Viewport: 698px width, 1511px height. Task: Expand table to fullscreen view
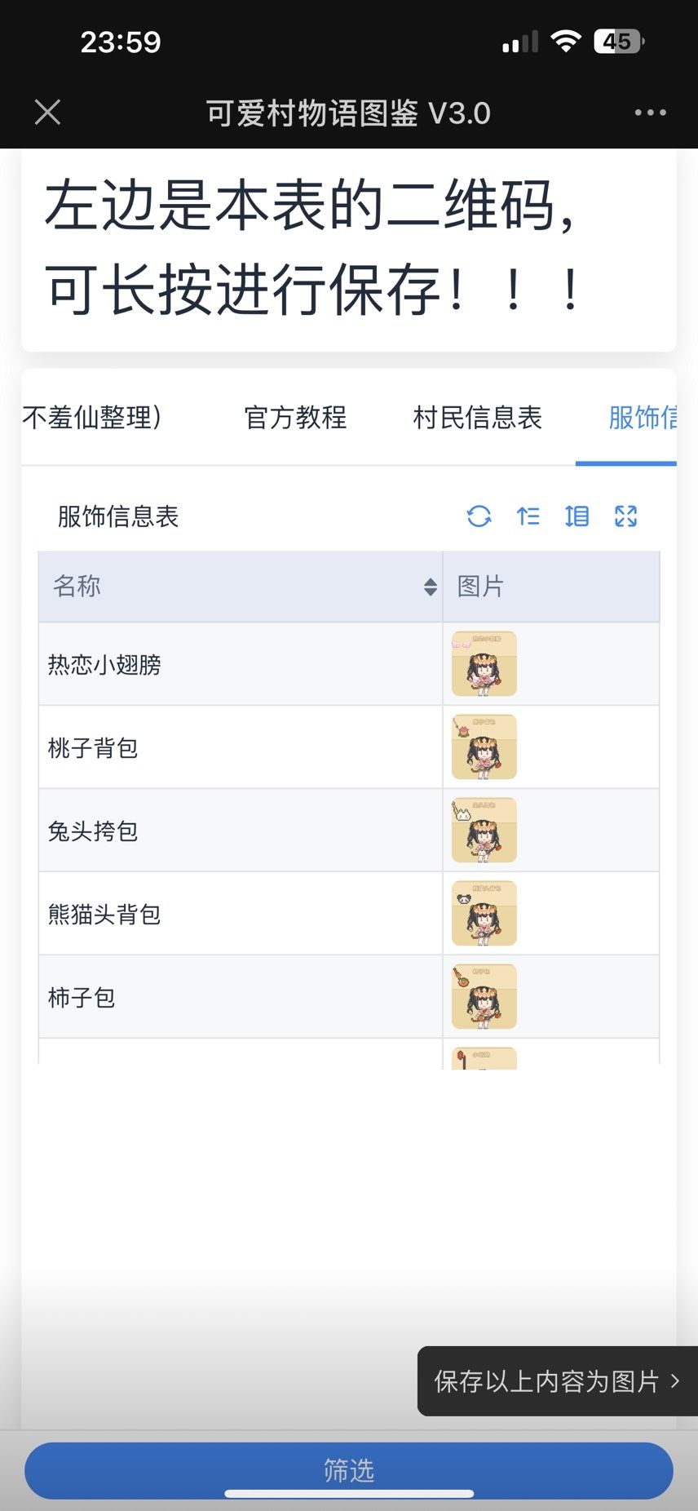tap(625, 516)
